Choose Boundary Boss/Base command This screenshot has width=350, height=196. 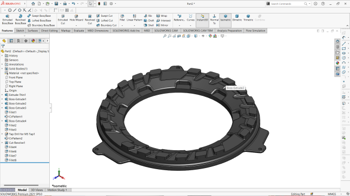coord(41,25)
